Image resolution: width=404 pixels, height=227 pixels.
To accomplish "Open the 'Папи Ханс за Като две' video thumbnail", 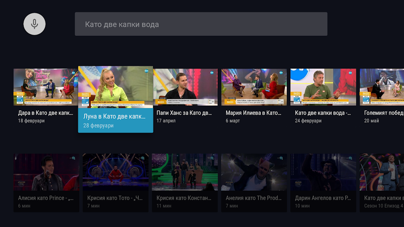I will [185, 87].
